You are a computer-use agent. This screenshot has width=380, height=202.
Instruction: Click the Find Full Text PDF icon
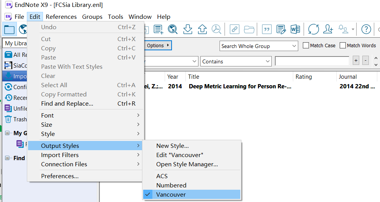click(216, 29)
